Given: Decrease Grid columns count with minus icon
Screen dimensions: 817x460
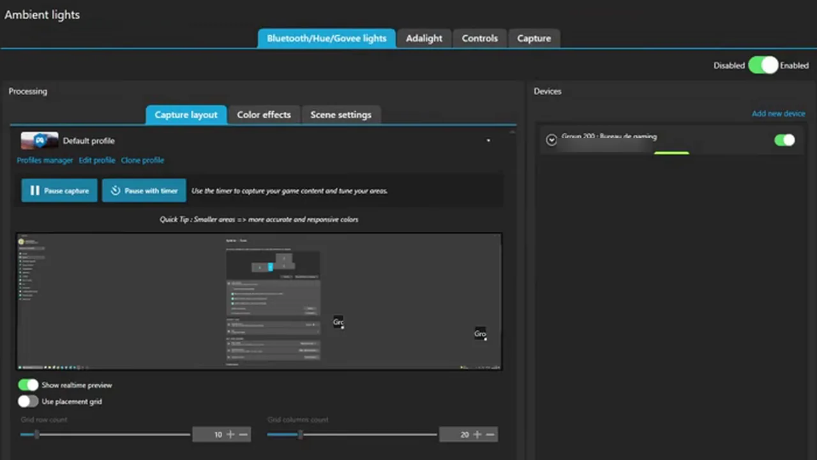Looking at the screenshot, I should [490, 434].
